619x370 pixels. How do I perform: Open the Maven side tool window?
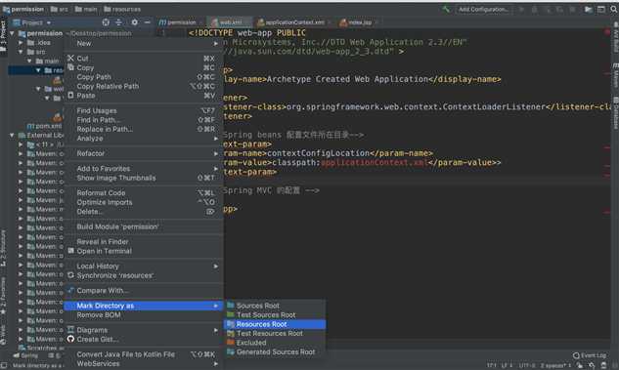pos(615,75)
